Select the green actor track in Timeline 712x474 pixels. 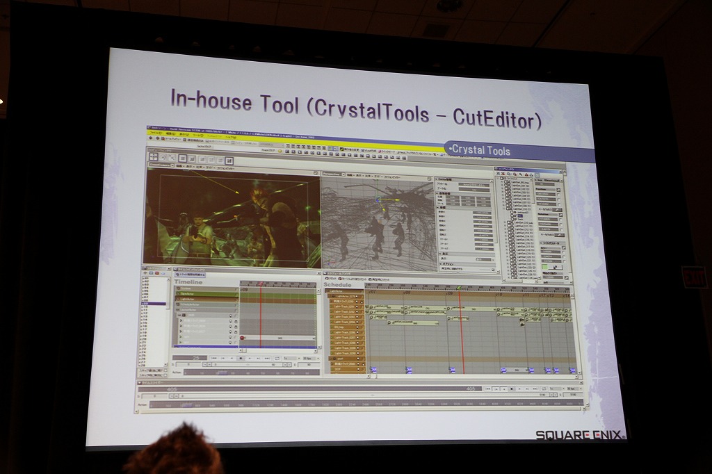207,294
